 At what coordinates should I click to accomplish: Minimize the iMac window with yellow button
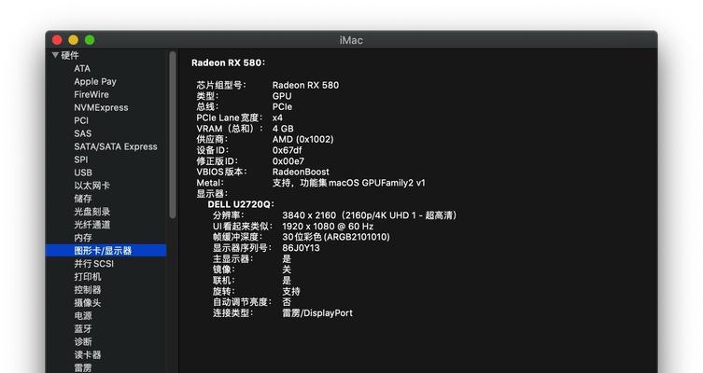coord(74,40)
